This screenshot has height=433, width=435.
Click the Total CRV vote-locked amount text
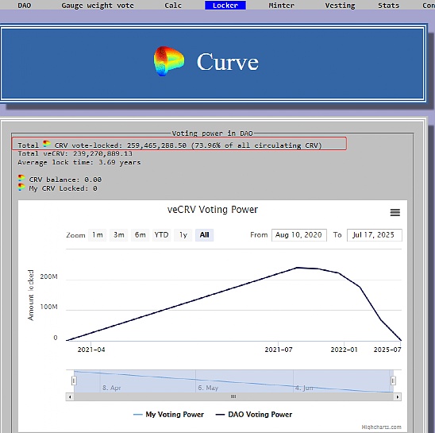tap(156, 145)
